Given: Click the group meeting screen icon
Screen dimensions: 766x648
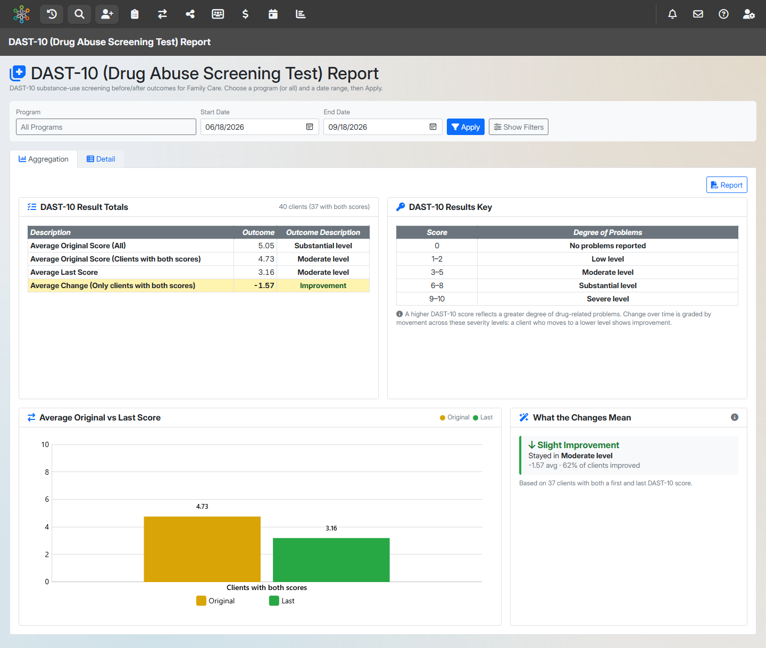Looking at the screenshot, I should pyautogui.click(x=218, y=14).
